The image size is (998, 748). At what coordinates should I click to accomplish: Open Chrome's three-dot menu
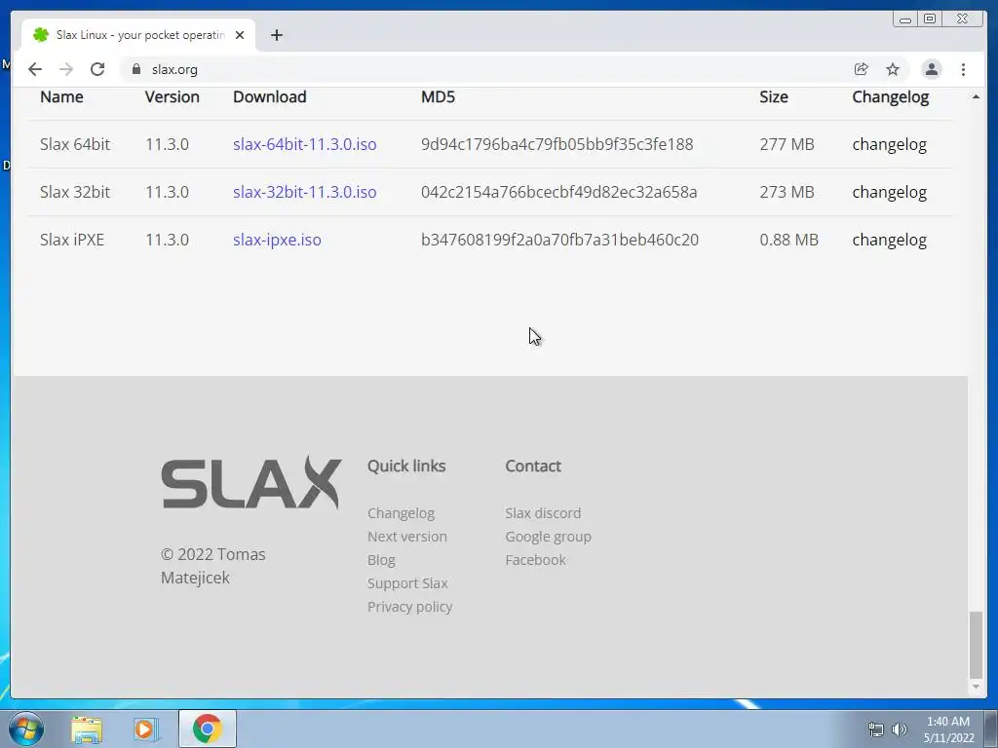click(963, 69)
